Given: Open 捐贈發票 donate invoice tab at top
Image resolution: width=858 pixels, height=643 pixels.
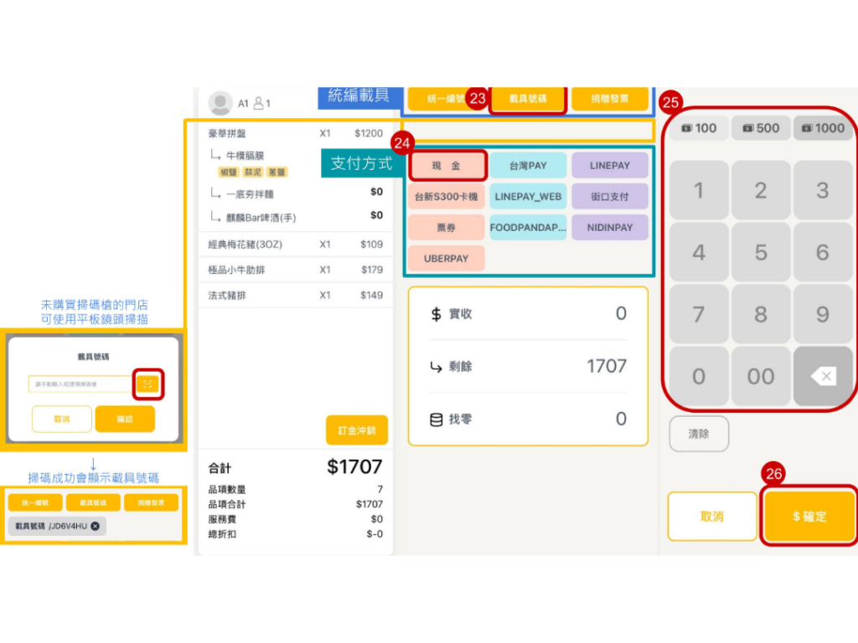Looking at the screenshot, I should tap(609, 99).
